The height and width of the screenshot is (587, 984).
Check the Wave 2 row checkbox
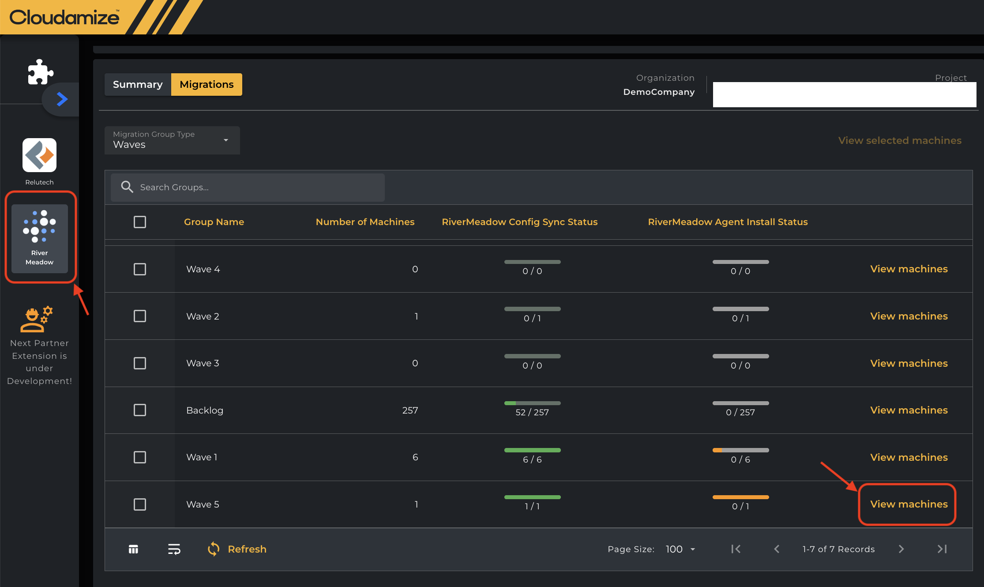click(x=140, y=316)
